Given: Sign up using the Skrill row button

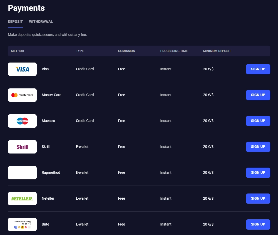Looking at the screenshot, I should [258, 147].
